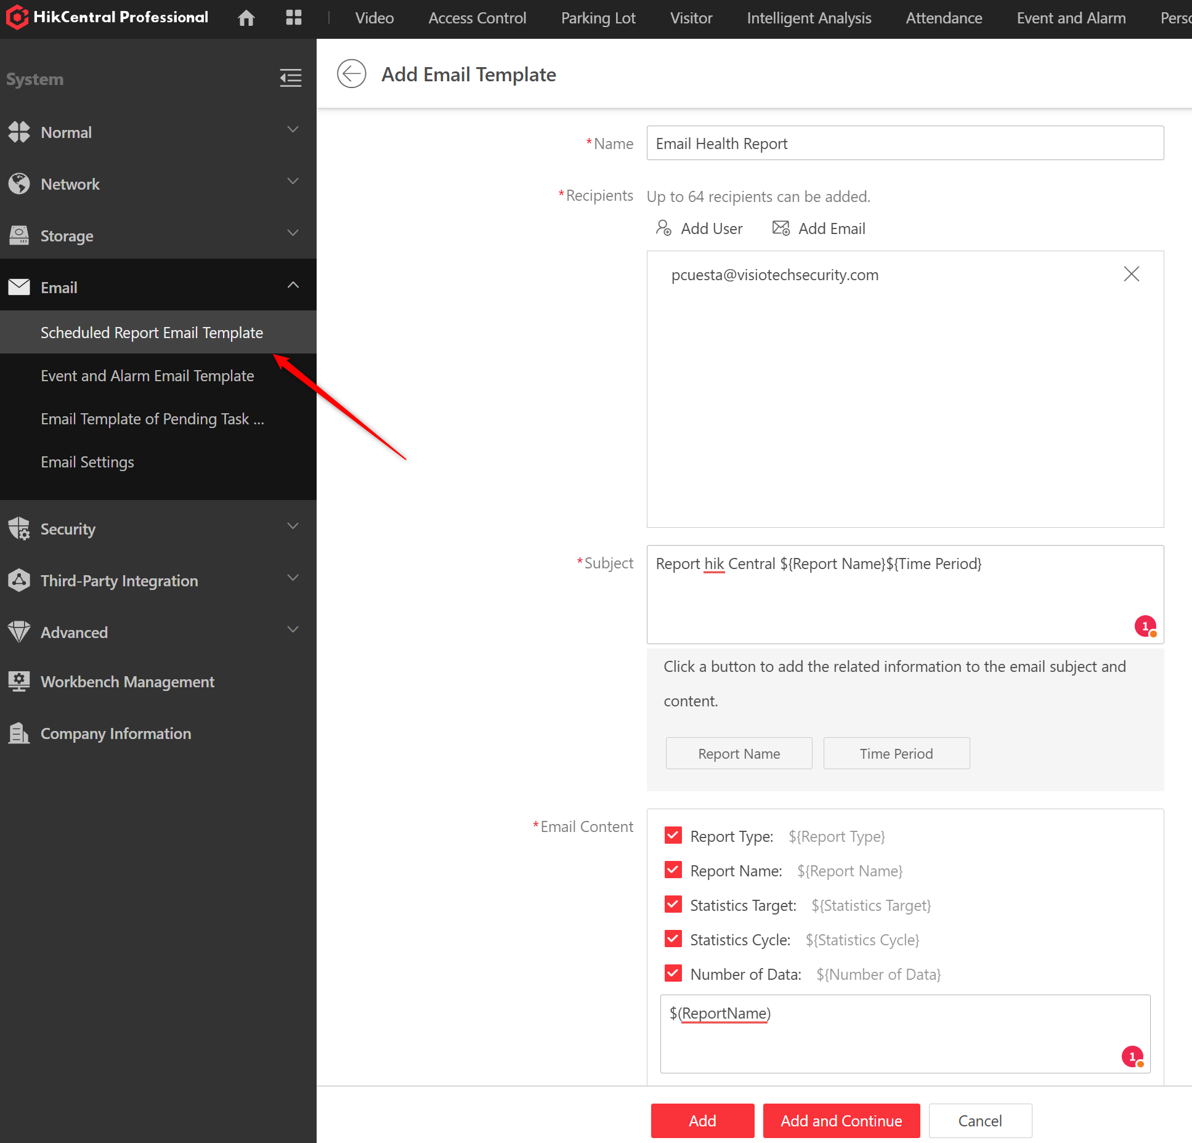This screenshot has height=1143, width=1192.
Task: Cancel the email template
Action: [x=980, y=1120]
